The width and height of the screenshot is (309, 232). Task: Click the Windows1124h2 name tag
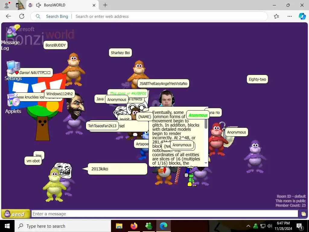59,94
